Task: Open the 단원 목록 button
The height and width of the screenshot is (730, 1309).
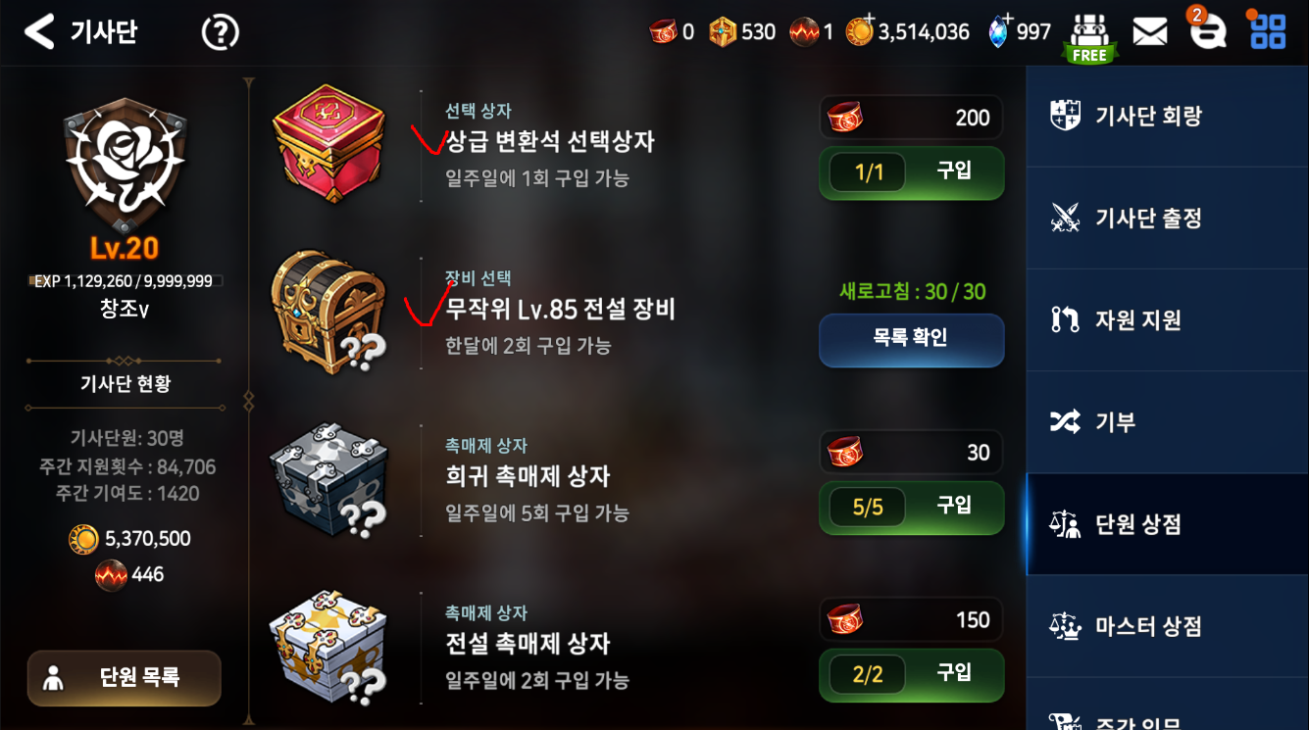Action: [x=124, y=677]
